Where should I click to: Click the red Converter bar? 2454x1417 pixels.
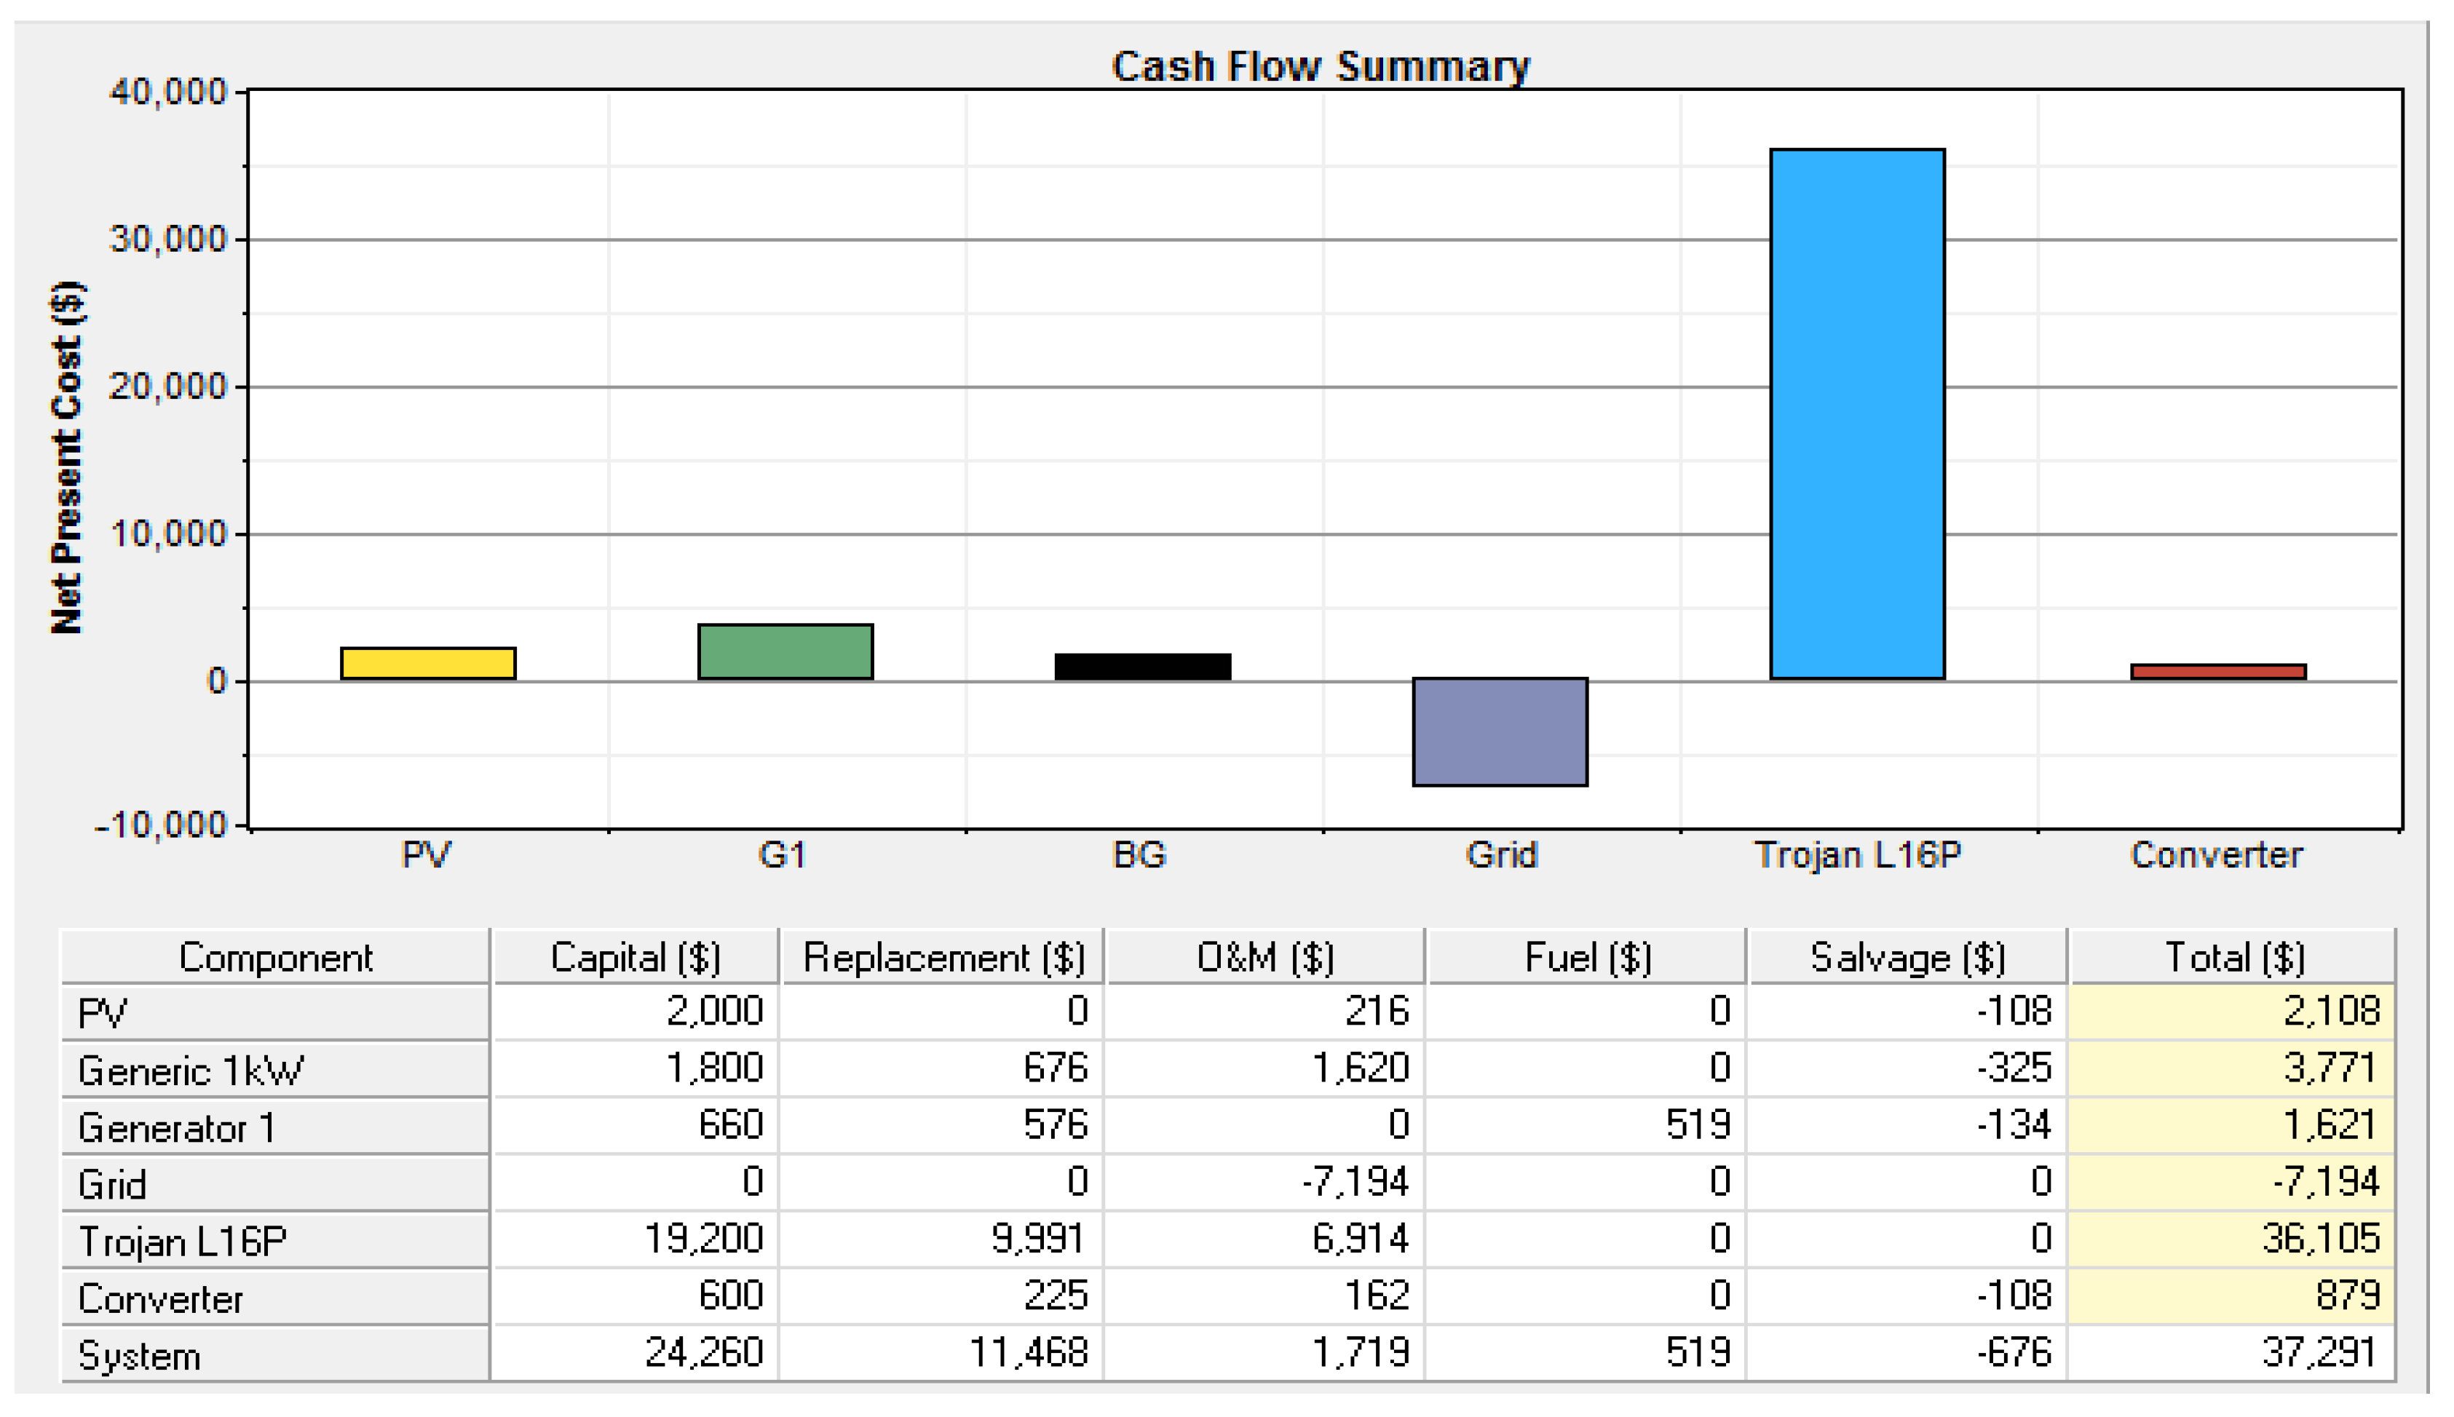coord(2217,672)
